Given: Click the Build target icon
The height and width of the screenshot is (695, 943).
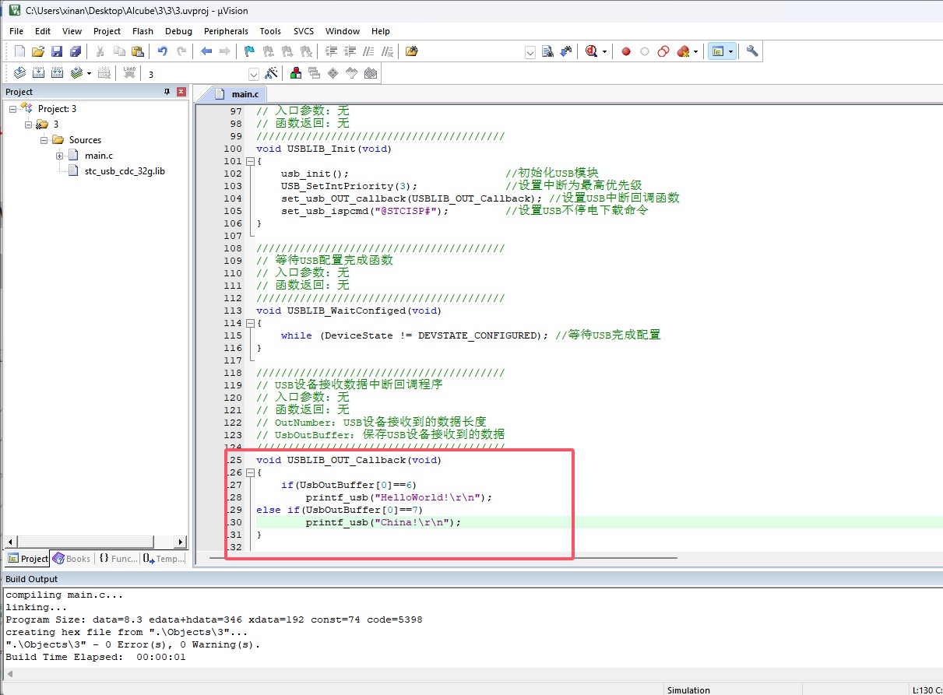Looking at the screenshot, I should (38, 73).
